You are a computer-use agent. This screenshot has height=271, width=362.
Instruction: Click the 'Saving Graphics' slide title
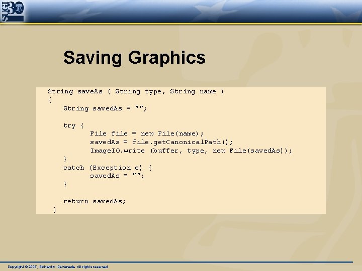(134, 58)
